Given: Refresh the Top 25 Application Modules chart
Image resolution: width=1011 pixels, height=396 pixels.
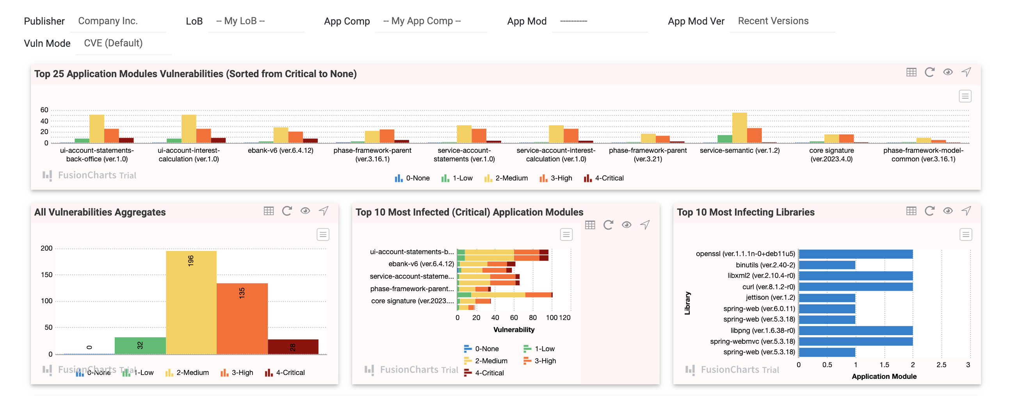Looking at the screenshot, I should click(929, 72).
